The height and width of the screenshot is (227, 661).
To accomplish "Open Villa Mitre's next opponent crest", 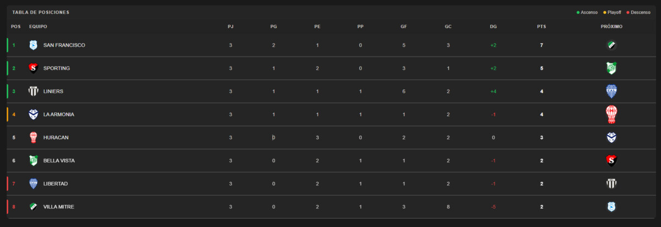I will [611, 207].
